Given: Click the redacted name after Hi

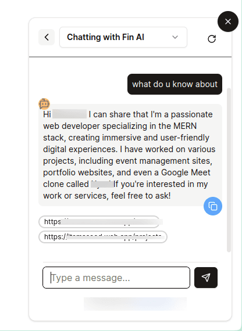Looking at the screenshot, I should [69, 114].
